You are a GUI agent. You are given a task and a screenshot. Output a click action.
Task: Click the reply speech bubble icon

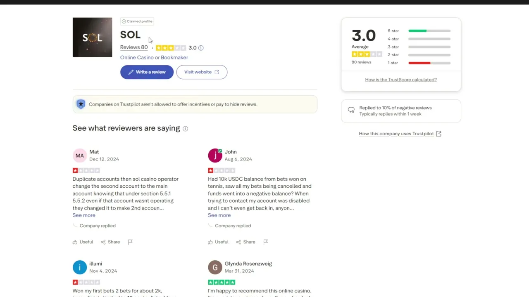351,110
